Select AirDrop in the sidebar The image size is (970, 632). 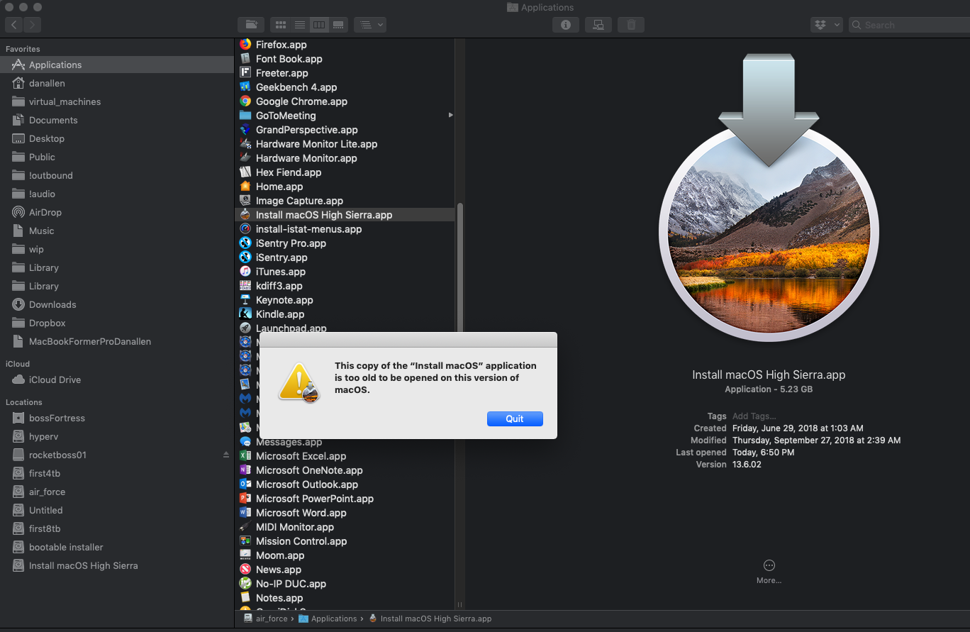pyautogui.click(x=117, y=212)
